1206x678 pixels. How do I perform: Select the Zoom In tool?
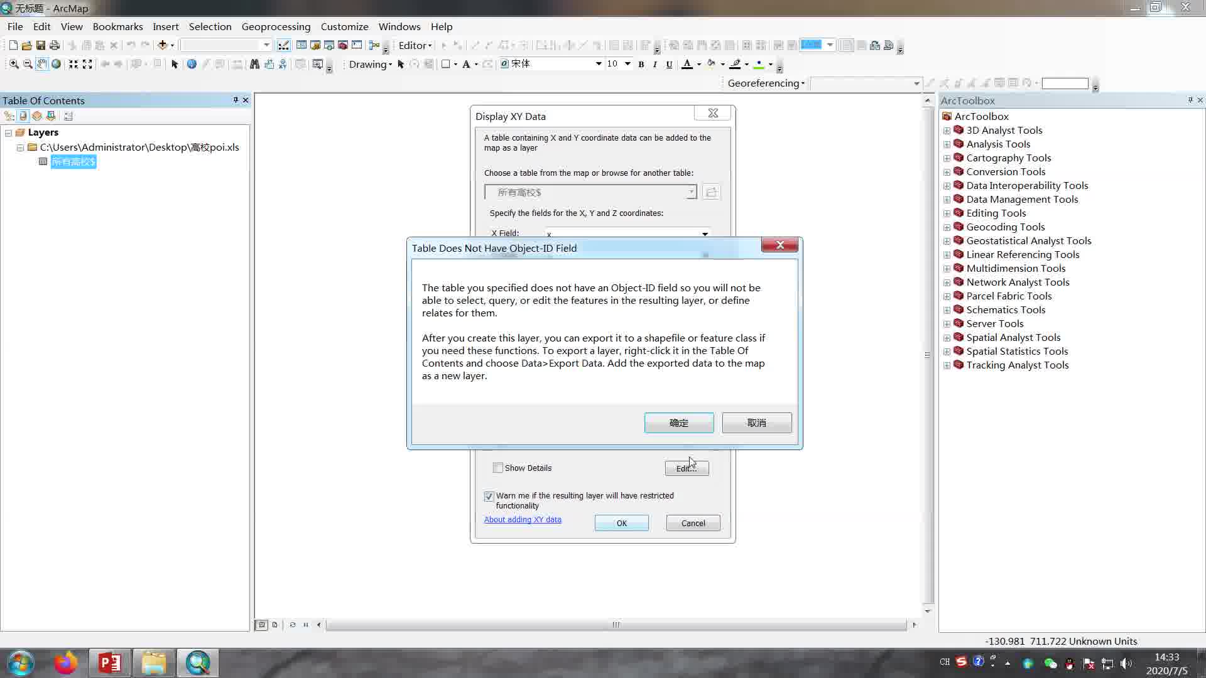(x=14, y=64)
